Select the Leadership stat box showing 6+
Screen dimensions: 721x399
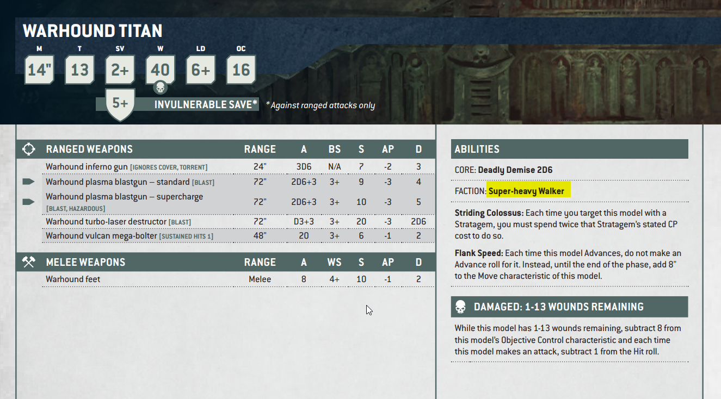pos(201,70)
